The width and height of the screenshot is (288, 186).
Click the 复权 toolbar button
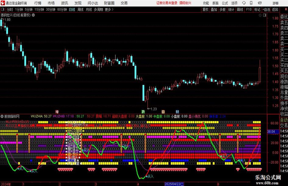(x=205, y=9)
